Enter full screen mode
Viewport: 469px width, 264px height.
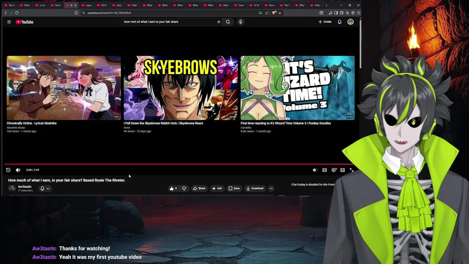[x=351, y=170]
